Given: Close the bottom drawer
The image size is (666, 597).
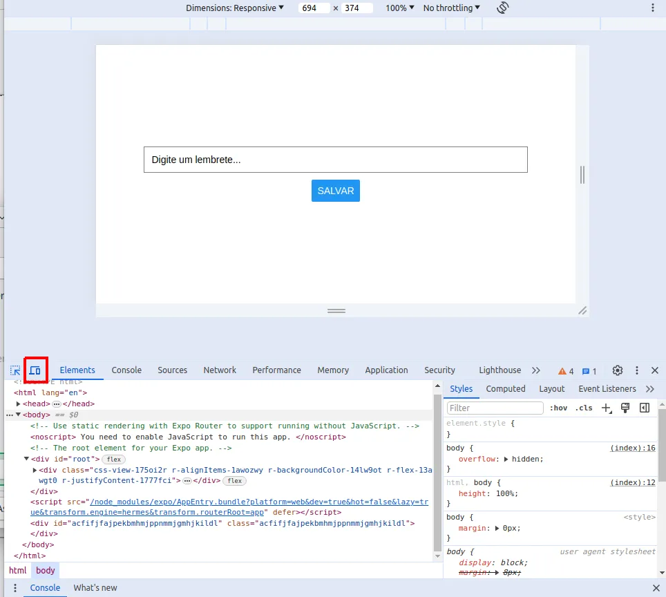Looking at the screenshot, I should tap(656, 588).
